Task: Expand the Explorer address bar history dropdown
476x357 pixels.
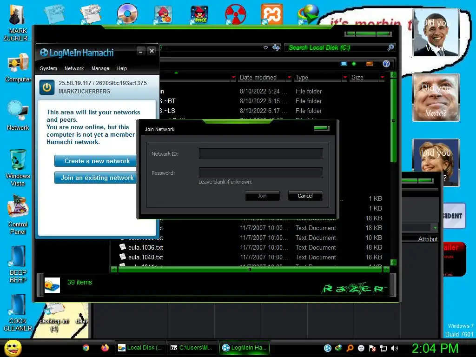Action: tap(265, 48)
